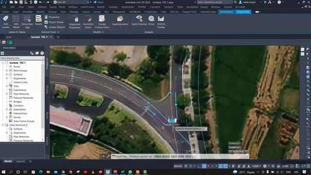The width and height of the screenshot is (311, 175).
Task: Toggle MODEL space button in status bar
Action: (x=178, y=166)
